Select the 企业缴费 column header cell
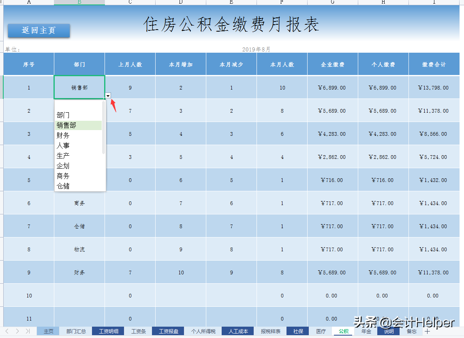The height and width of the screenshot is (338, 464). (332, 64)
